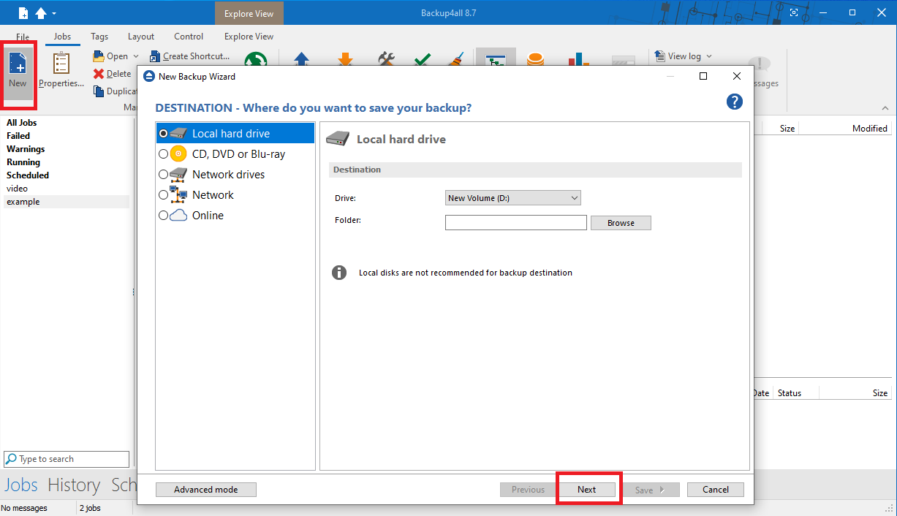Click Next in the backup wizard
Screen dimensions: 897x516
pos(587,490)
